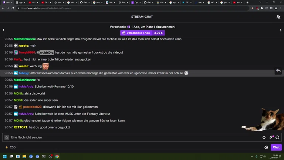Show previous leaderboard banner with left chevron
The height and width of the screenshot is (160, 284).
[x=3, y=30]
